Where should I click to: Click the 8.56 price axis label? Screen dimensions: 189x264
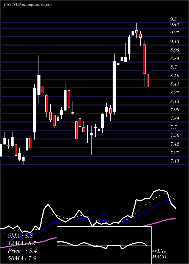175,75
